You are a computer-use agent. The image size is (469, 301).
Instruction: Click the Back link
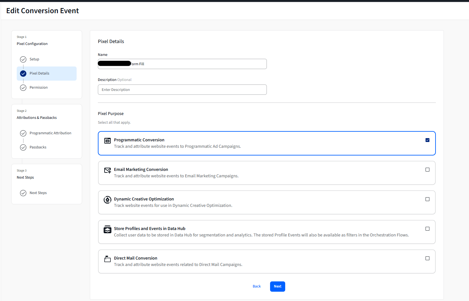coord(257,287)
